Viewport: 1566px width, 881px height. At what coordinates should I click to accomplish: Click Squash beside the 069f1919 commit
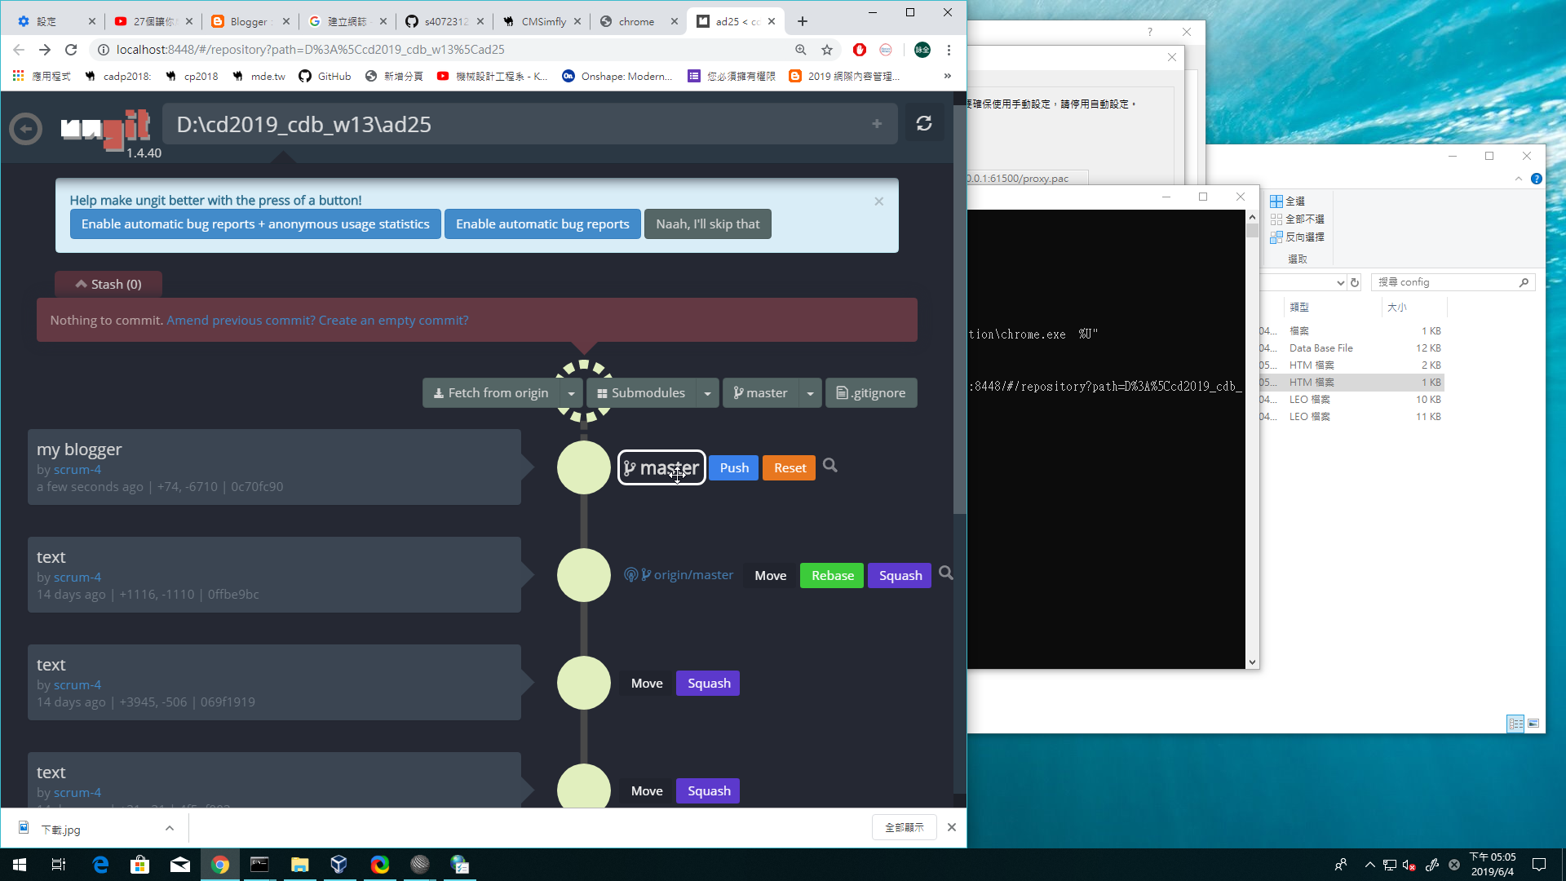click(708, 683)
